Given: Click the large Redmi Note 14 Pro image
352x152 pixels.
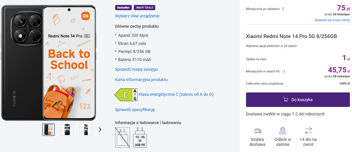Looking at the screenshot, I should coord(48,63).
